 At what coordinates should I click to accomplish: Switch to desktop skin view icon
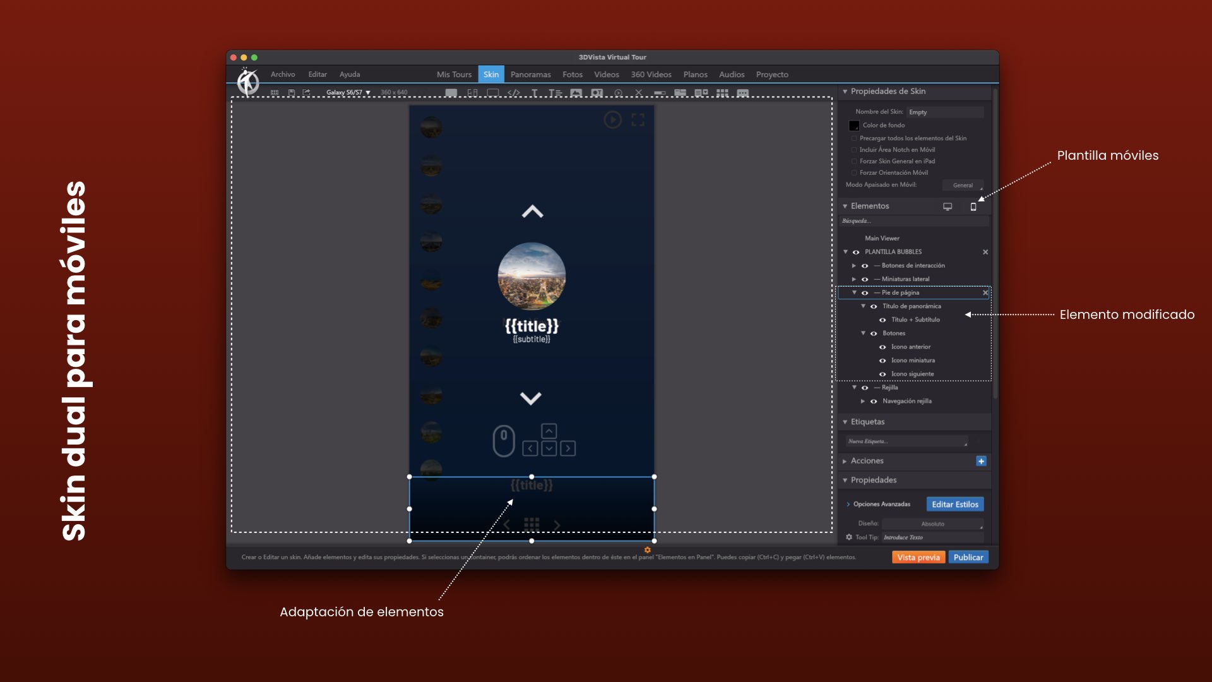[948, 206]
